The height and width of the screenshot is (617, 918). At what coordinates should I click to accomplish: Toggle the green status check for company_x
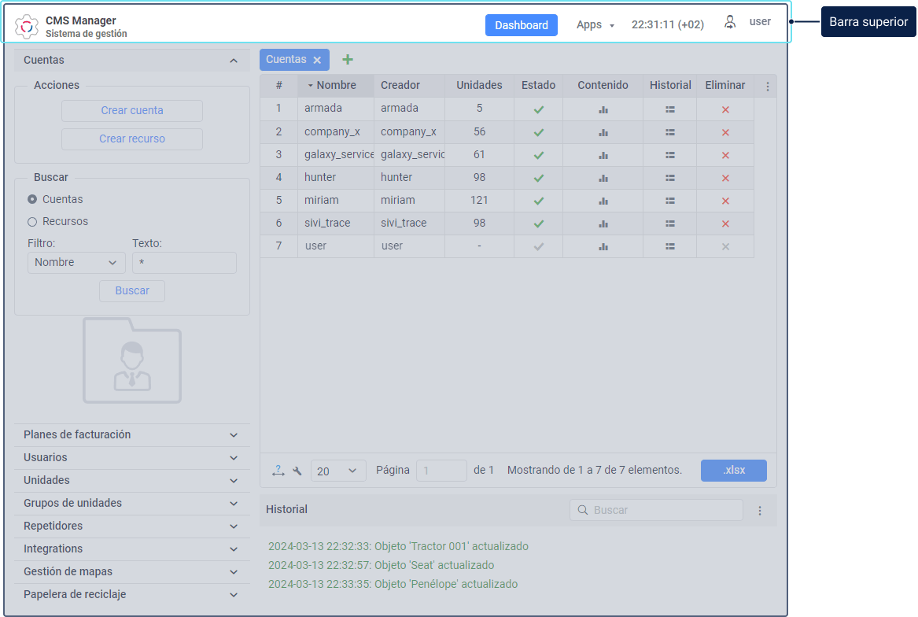pos(539,132)
